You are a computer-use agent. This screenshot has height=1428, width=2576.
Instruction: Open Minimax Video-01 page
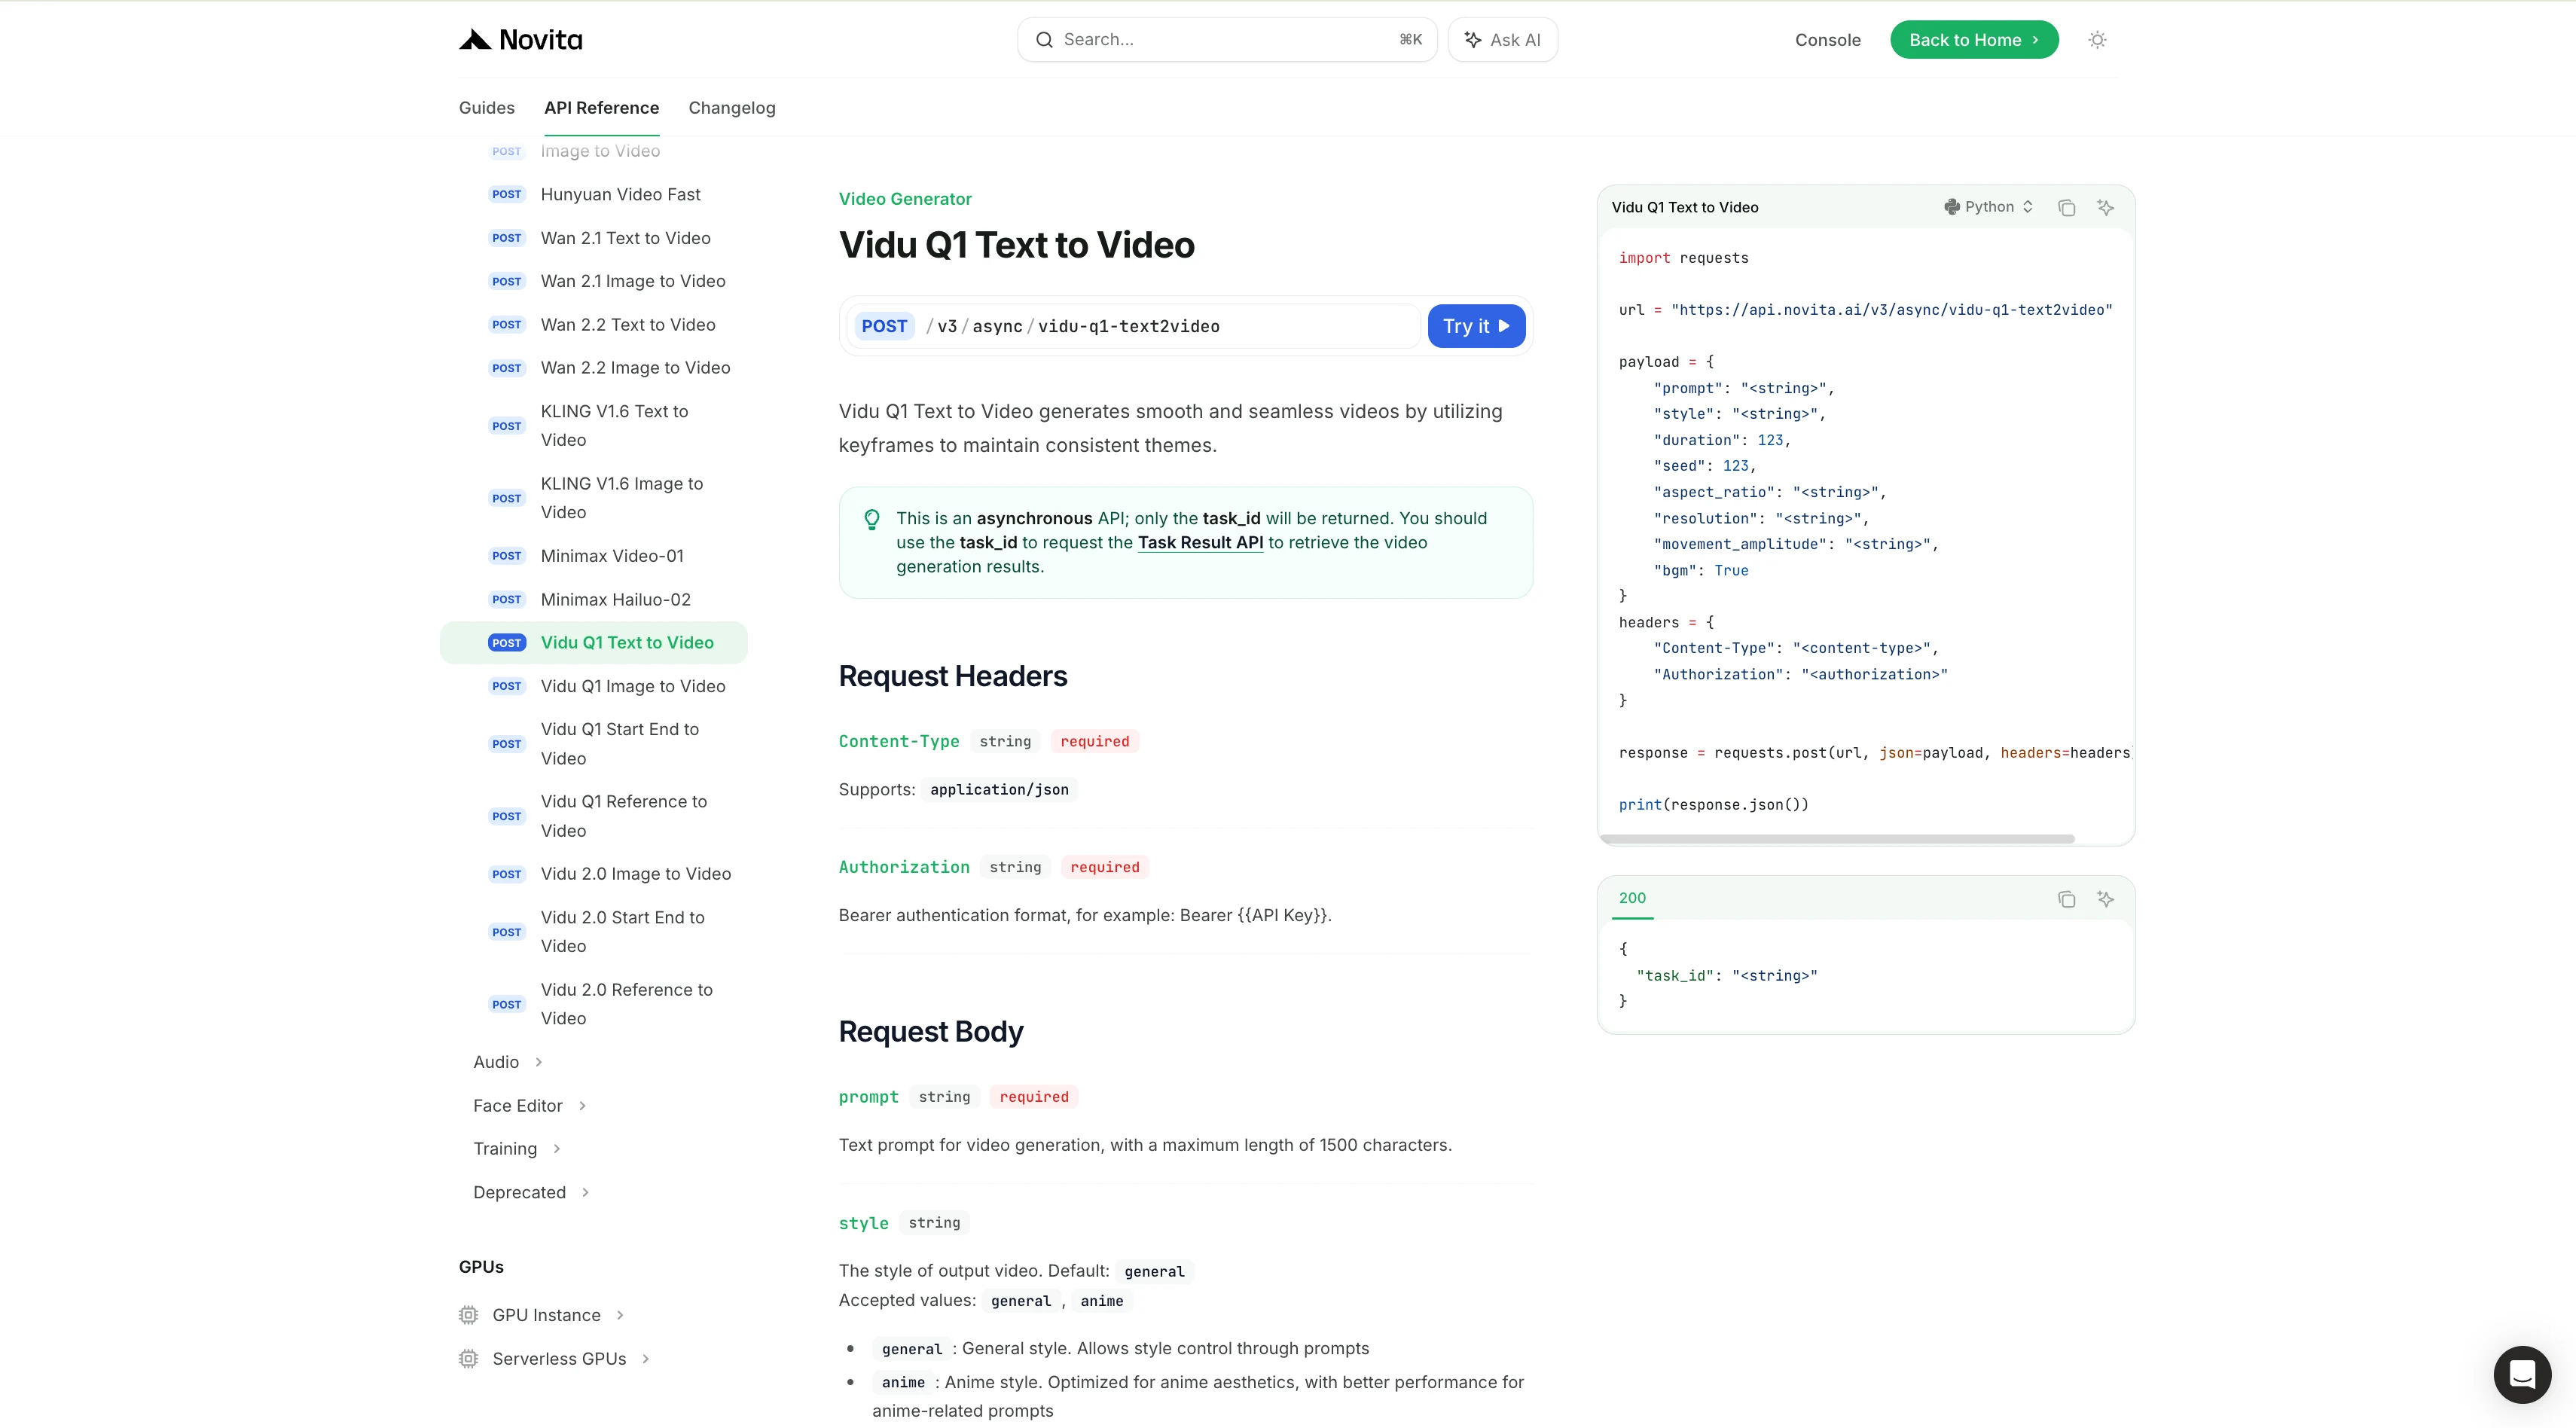coord(612,556)
